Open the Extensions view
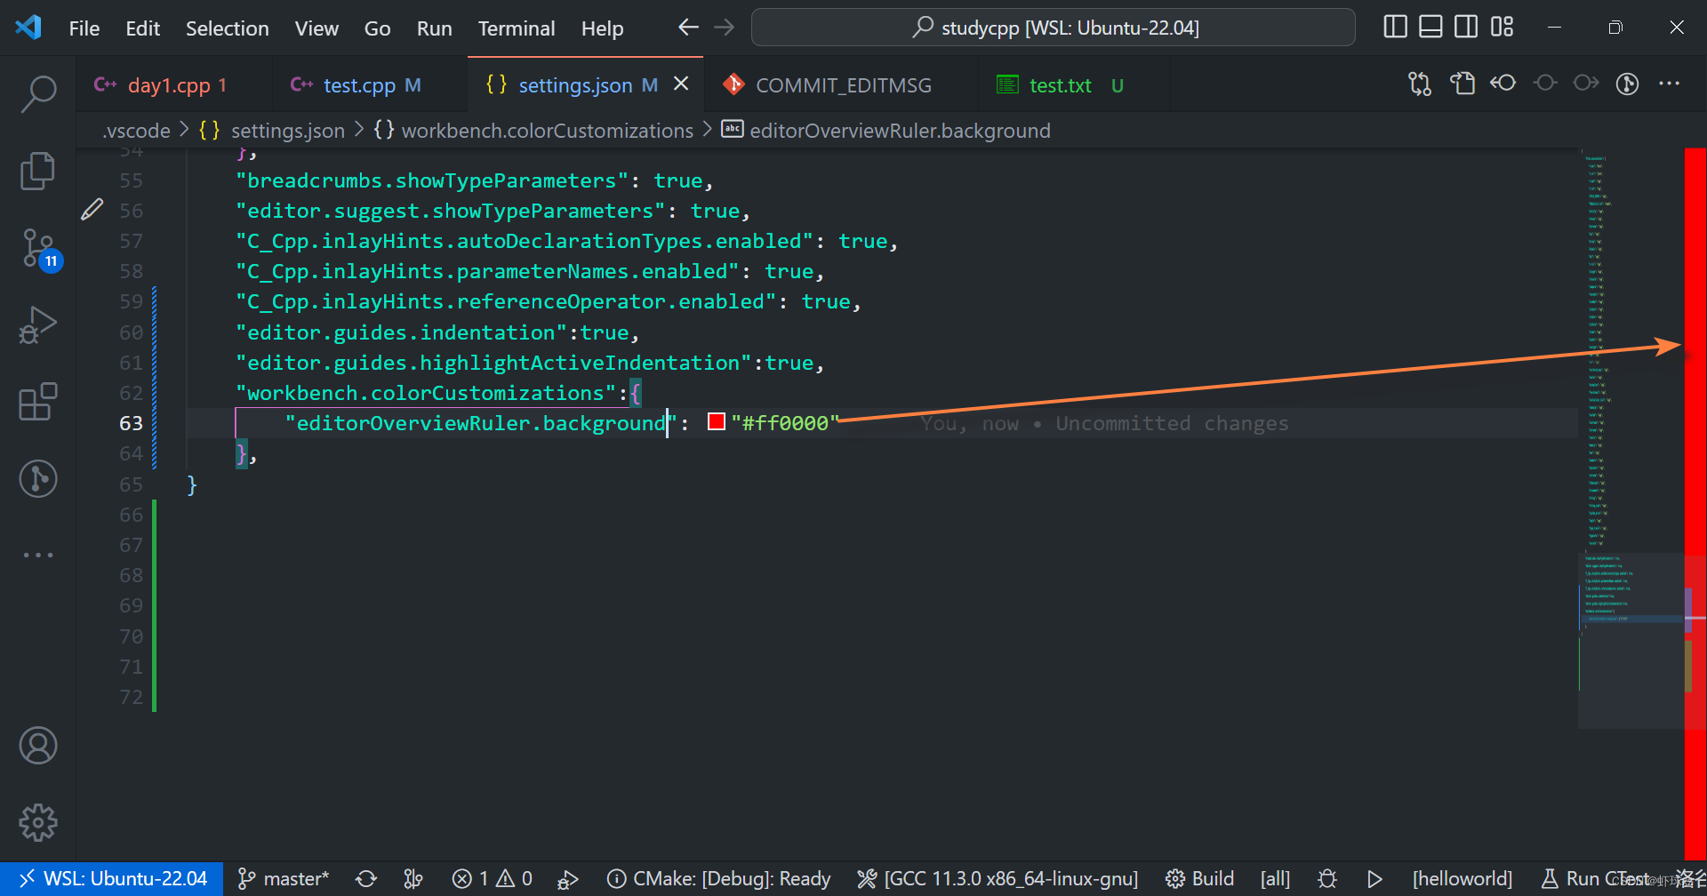Screen dimensions: 1707x896 click(38, 402)
